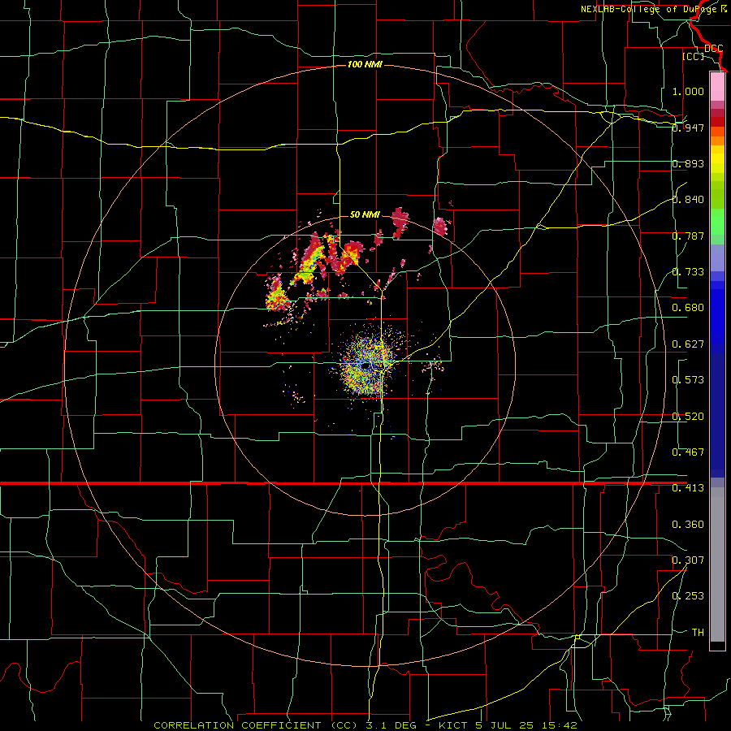Click the KICT 5 JUL 25 15:42 timestamp

508,725
